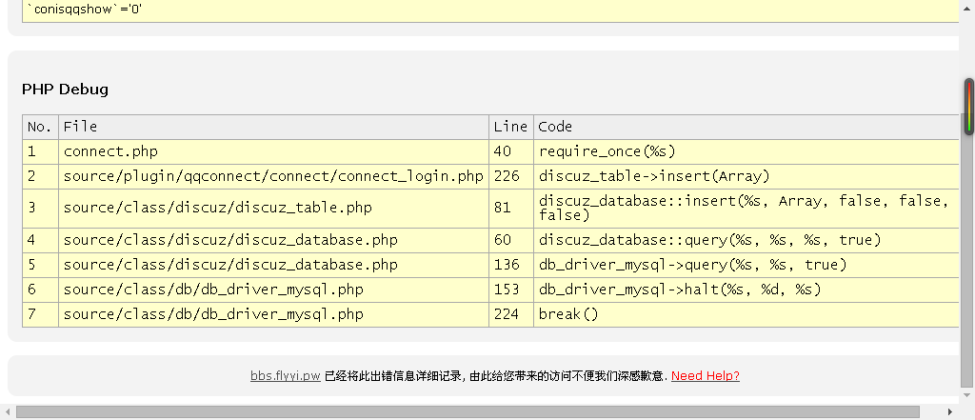The width and height of the screenshot is (975, 420).
Task: Click the discuz_table.php file path cell
Action: 217,208
